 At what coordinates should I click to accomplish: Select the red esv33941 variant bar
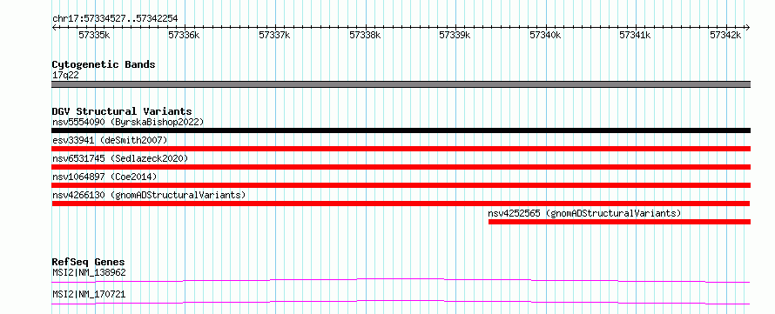(401, 149)
